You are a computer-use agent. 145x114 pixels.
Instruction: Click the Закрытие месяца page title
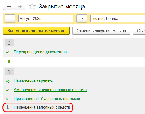pos(62,7)
